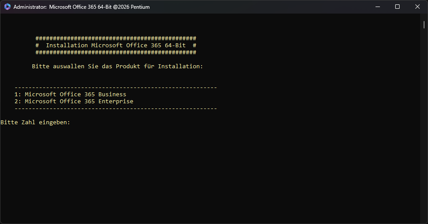Click the dashed separator above the options
Viewport: 428px width, 224px height.
(115, 87)
